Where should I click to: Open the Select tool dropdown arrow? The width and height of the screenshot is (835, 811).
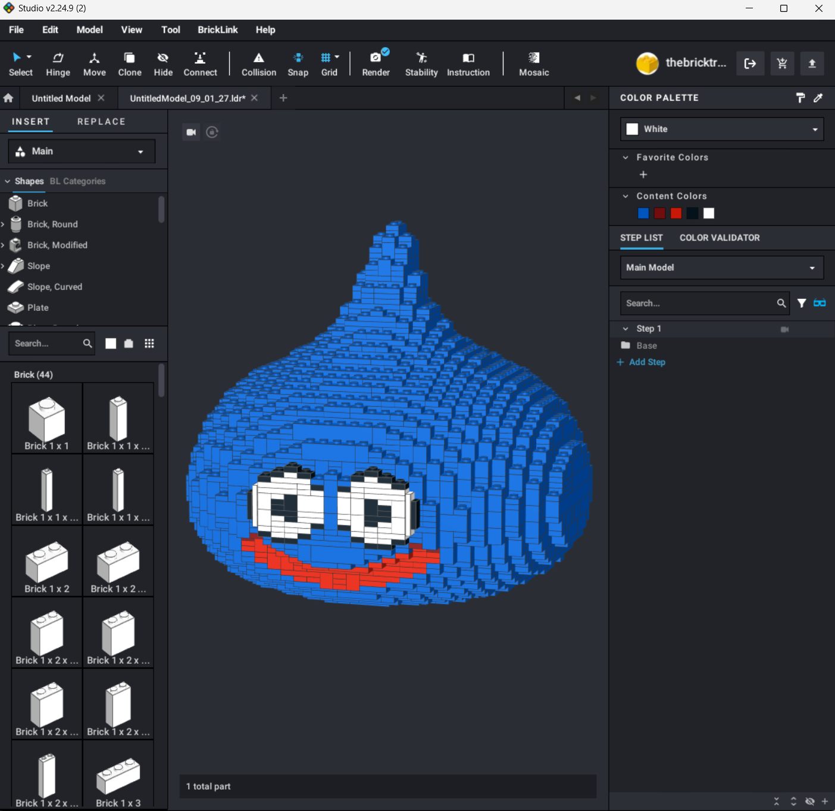pos(29,57)
